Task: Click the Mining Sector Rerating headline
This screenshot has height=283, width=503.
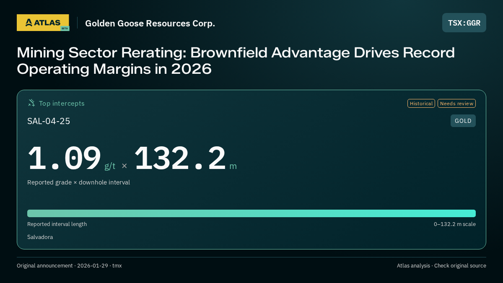Action: point(236,61)
